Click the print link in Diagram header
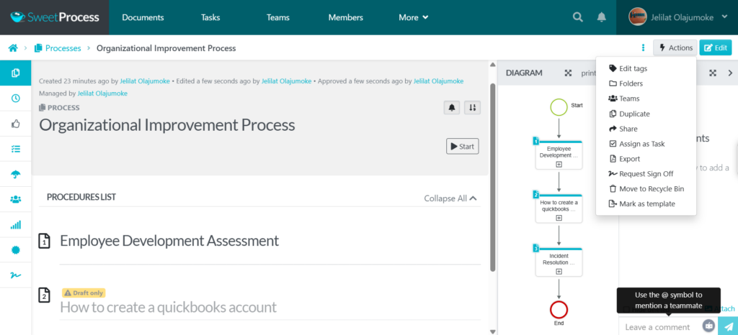The height and width of the screenshot is (335, 738). [x=588, y=73]
